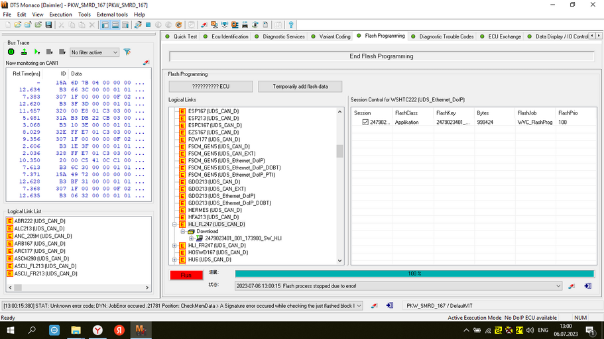604x339 pixels.
Task: Click the 100 % flash progress bar
Action: click(414, 273)
